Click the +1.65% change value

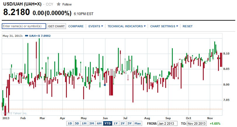point(215,124)
